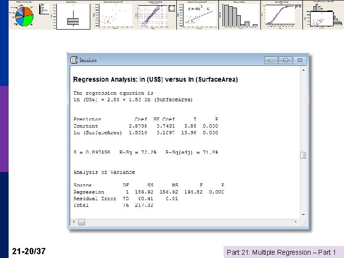
Task: Select the marginal plot thumbnail
Action: 323,15
